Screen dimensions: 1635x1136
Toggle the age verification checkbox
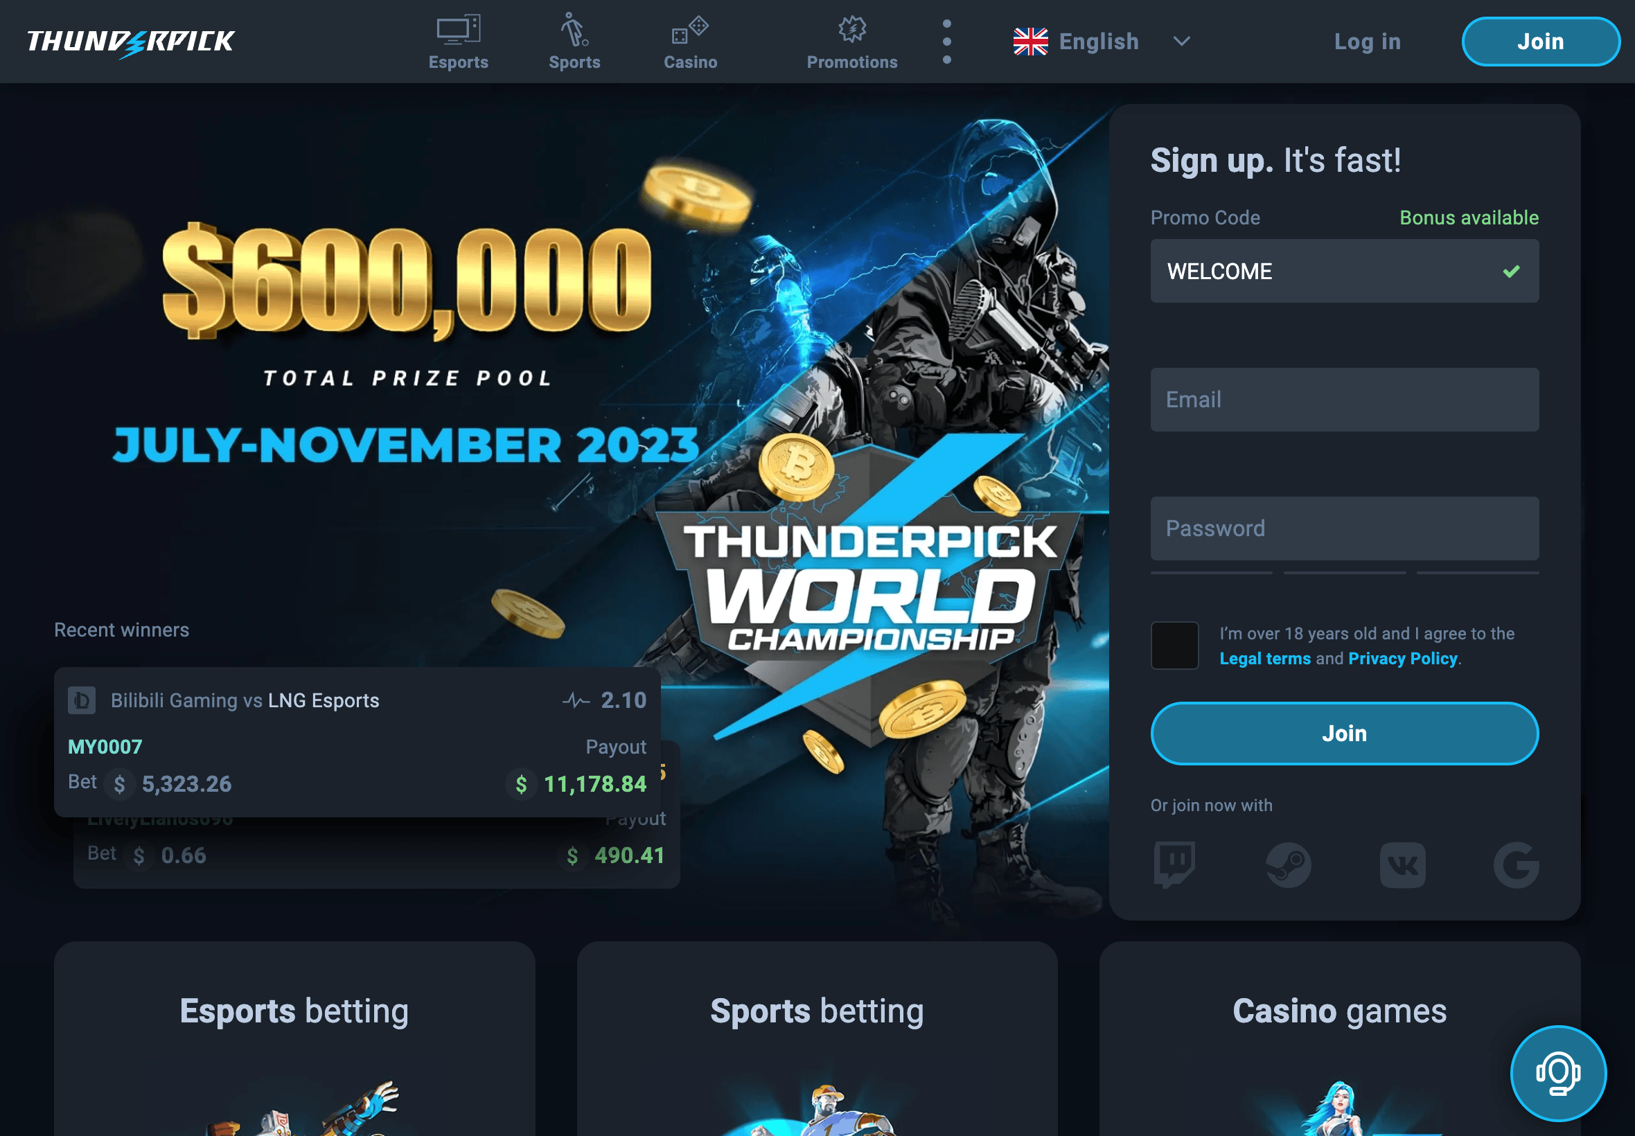1173,643
